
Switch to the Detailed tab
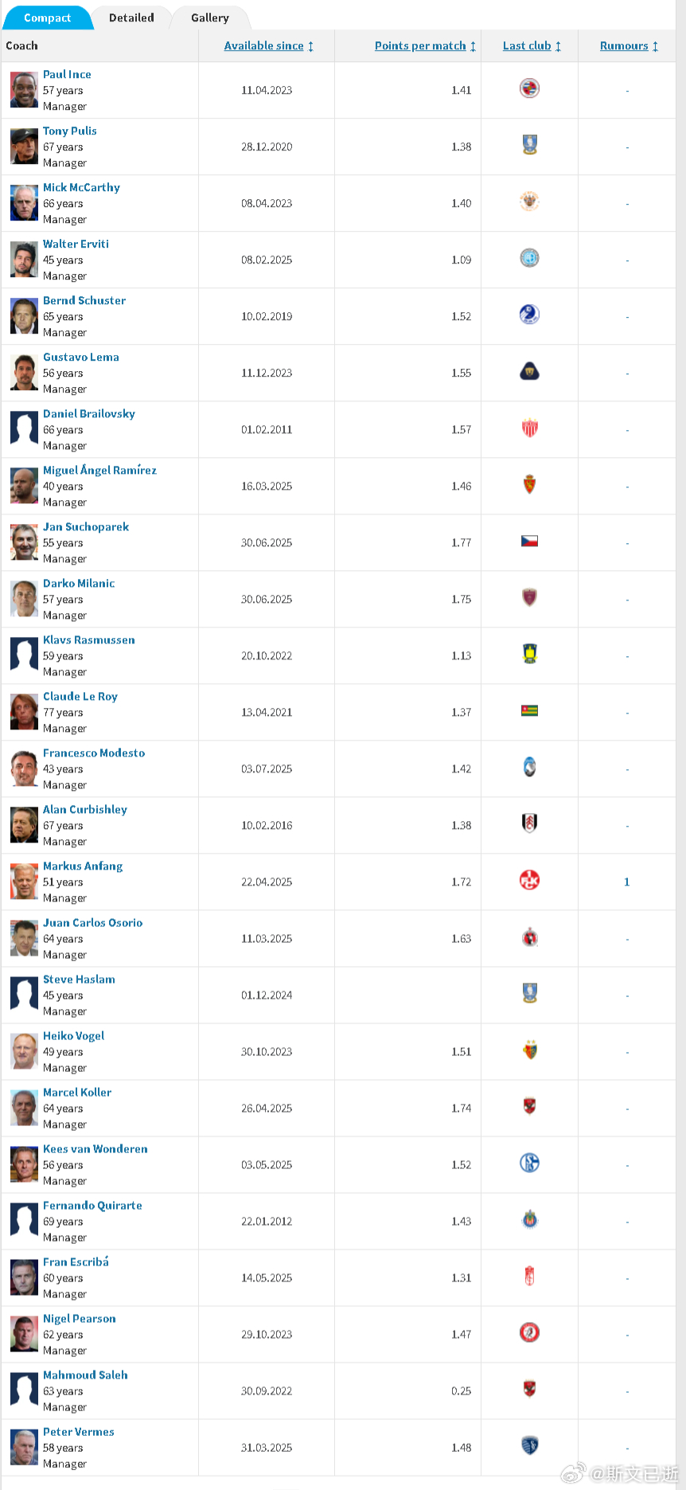131,18
